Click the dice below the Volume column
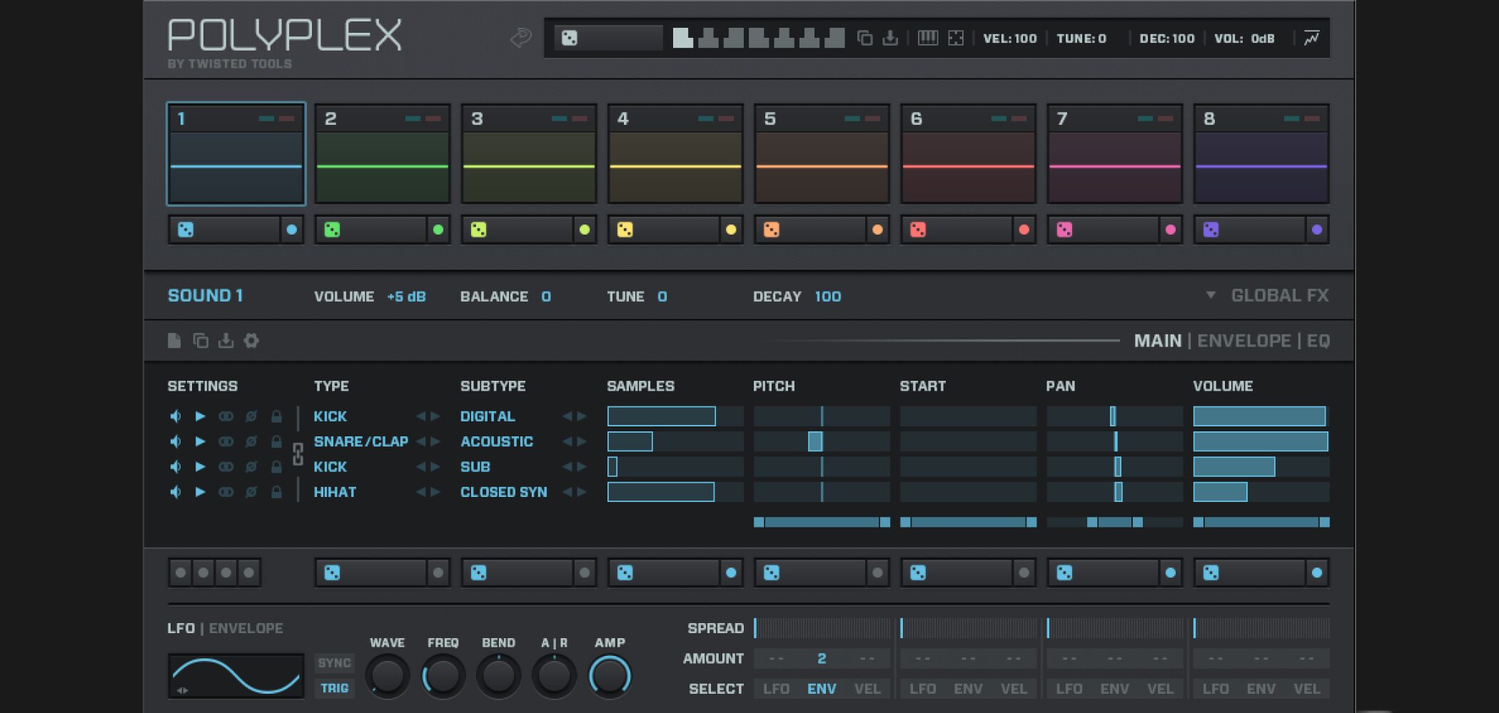The image size is (1499, 713). point(1211,573)
